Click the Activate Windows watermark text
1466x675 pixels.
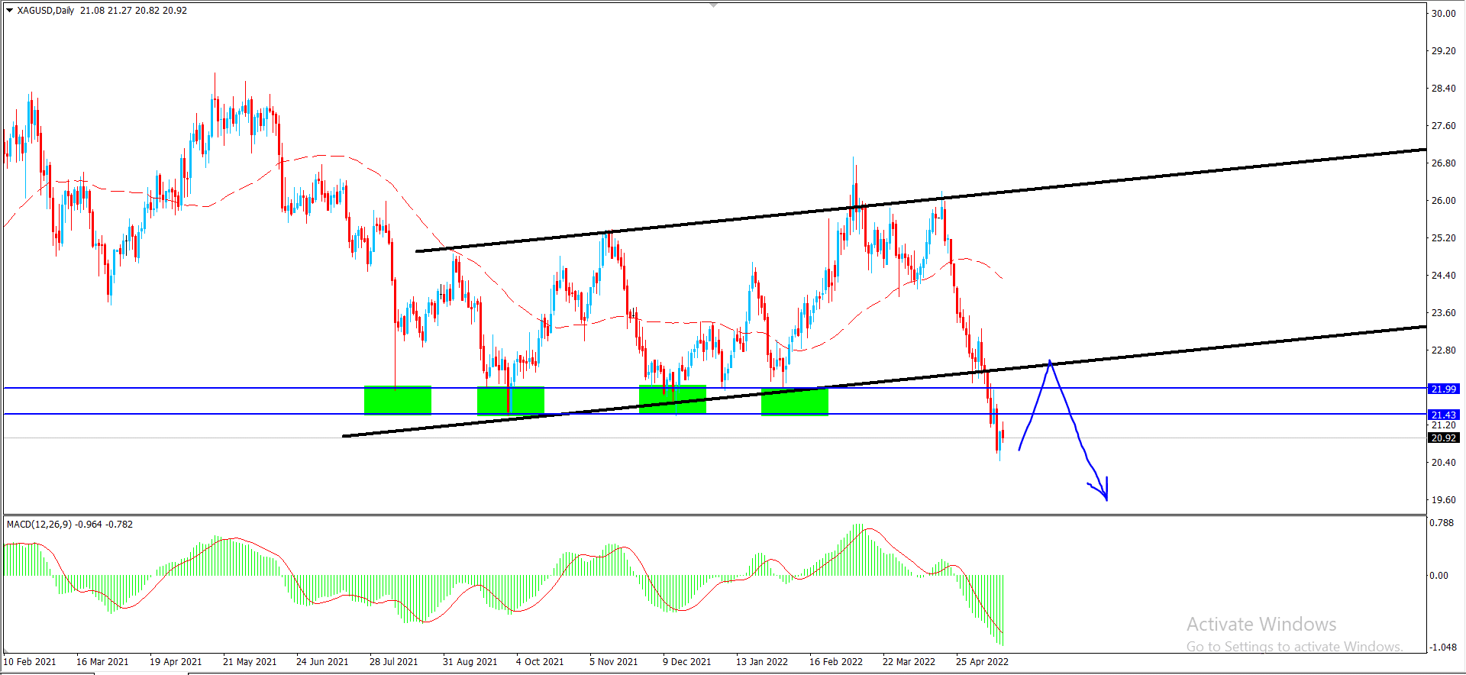pos(1261,624)
